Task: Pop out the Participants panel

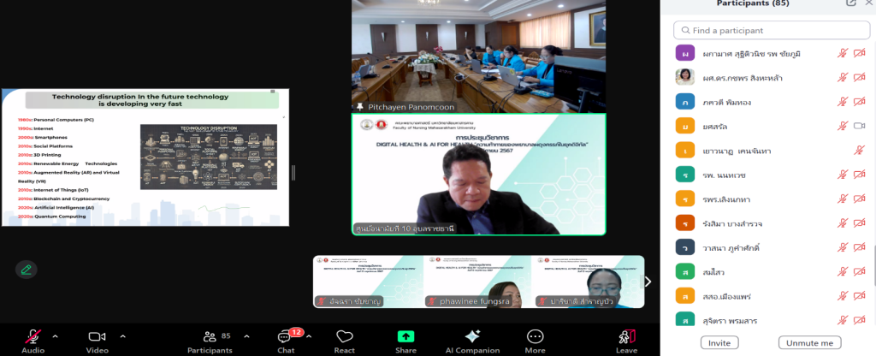Action: (x=850, y=3)
